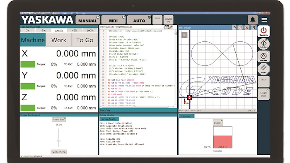Switch to MANUAL mode
This screenshot has height=163, width=290.
88,20
